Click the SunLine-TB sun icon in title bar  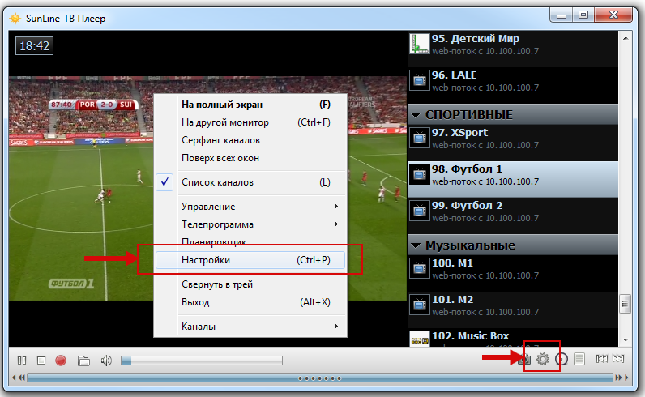[x=15, y=19]
